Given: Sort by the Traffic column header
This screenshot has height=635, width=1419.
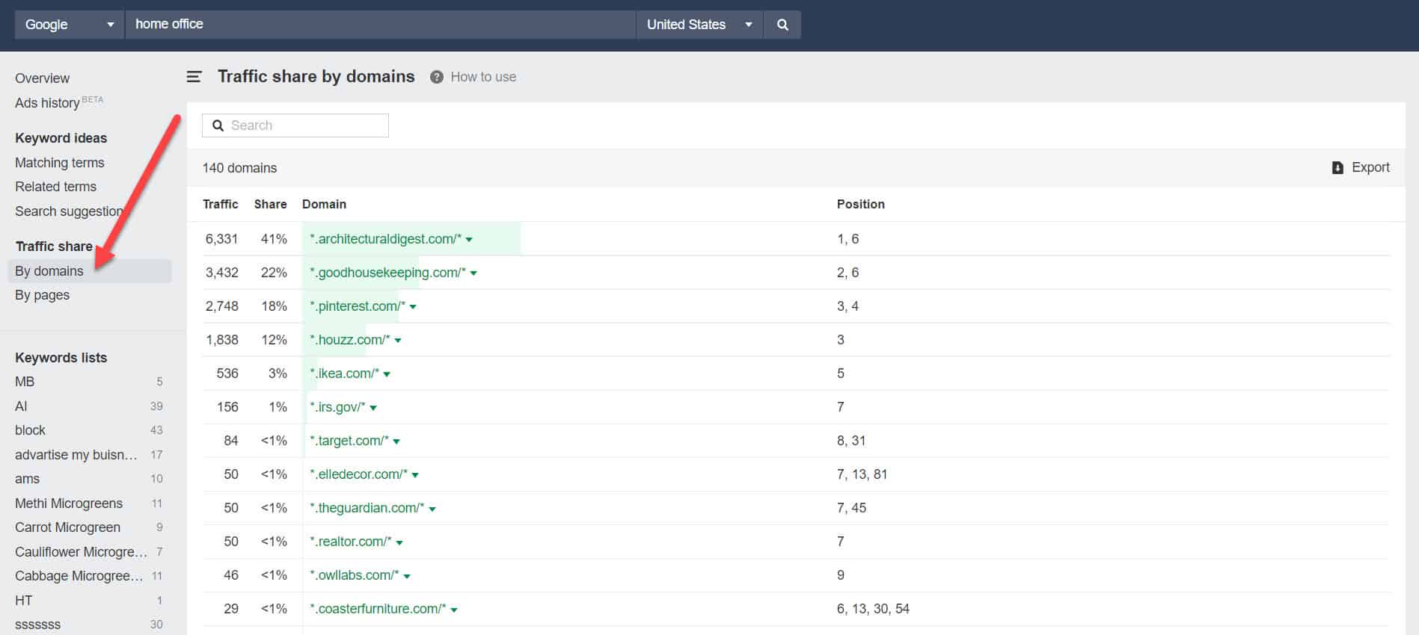Looking at the screenshot, I should 220,204.
